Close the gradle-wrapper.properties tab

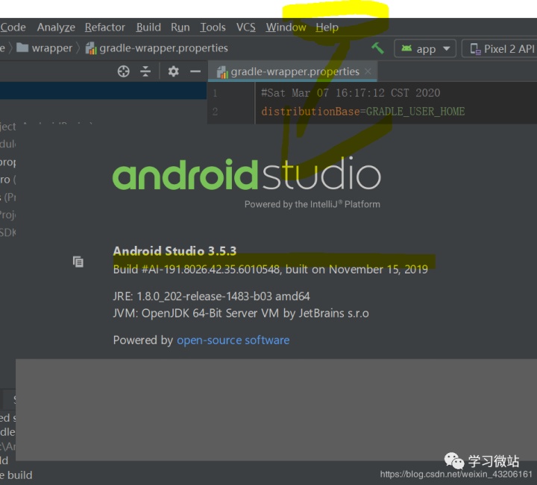[368, 71]
